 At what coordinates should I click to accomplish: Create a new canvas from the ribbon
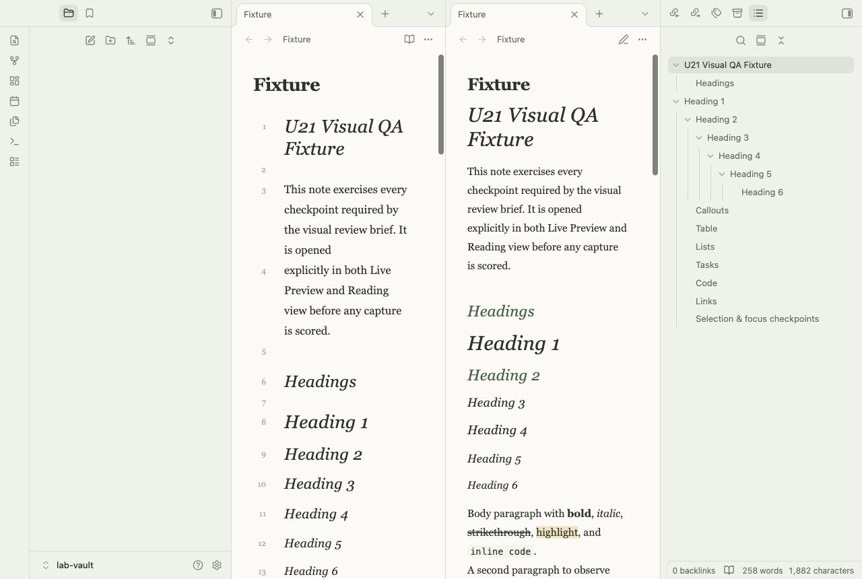pos(14,81)
